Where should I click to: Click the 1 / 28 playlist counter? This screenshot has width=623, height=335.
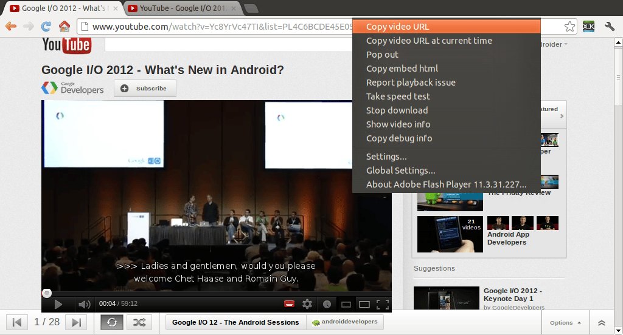pos(47,322)
